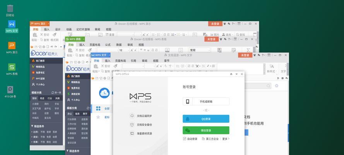The height and width of the screenshot is (155, 344).
Task: Click 未登录 button in WPS 演示 titlebar
Action: point(215,24)
